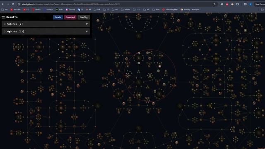
Task: Click the site info icon in address bar
Action: pyautogui.click(x=19, y=4)
